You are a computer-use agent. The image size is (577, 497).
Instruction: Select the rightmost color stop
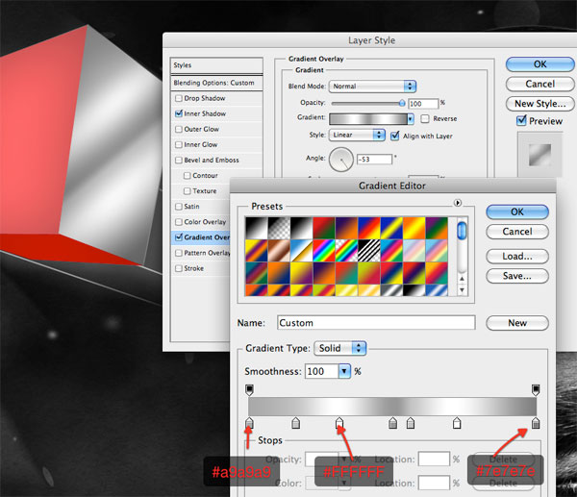click(x=536, y=423)
